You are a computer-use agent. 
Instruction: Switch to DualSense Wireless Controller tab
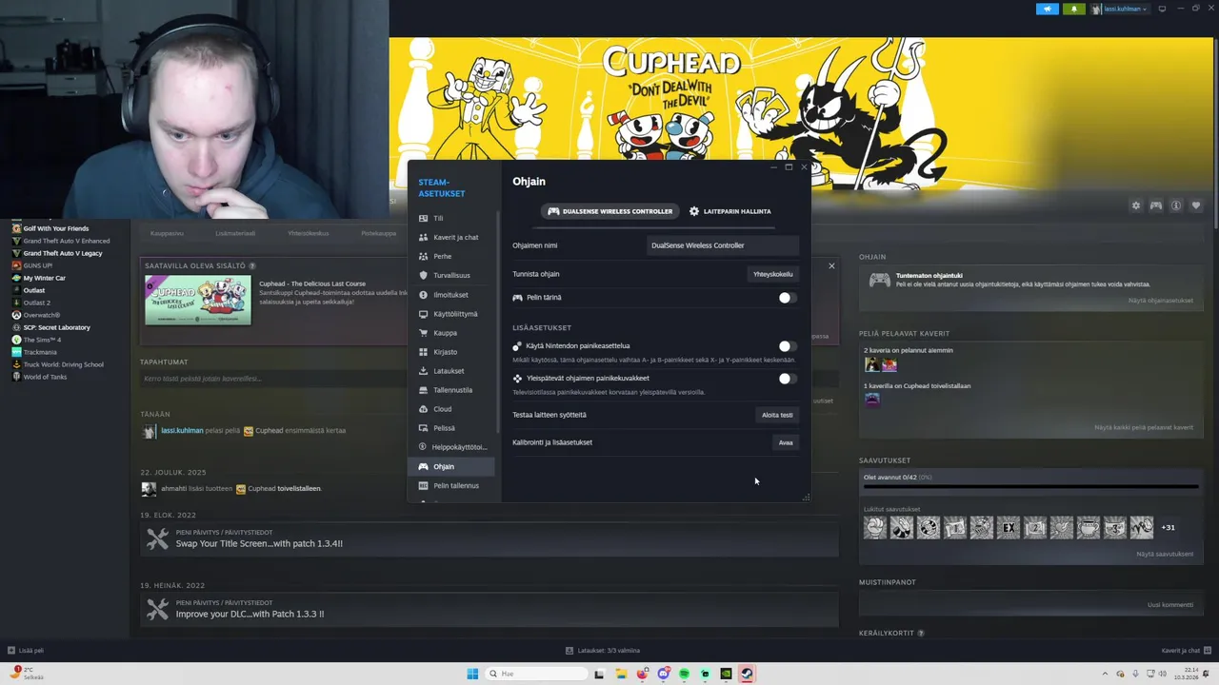610,211
